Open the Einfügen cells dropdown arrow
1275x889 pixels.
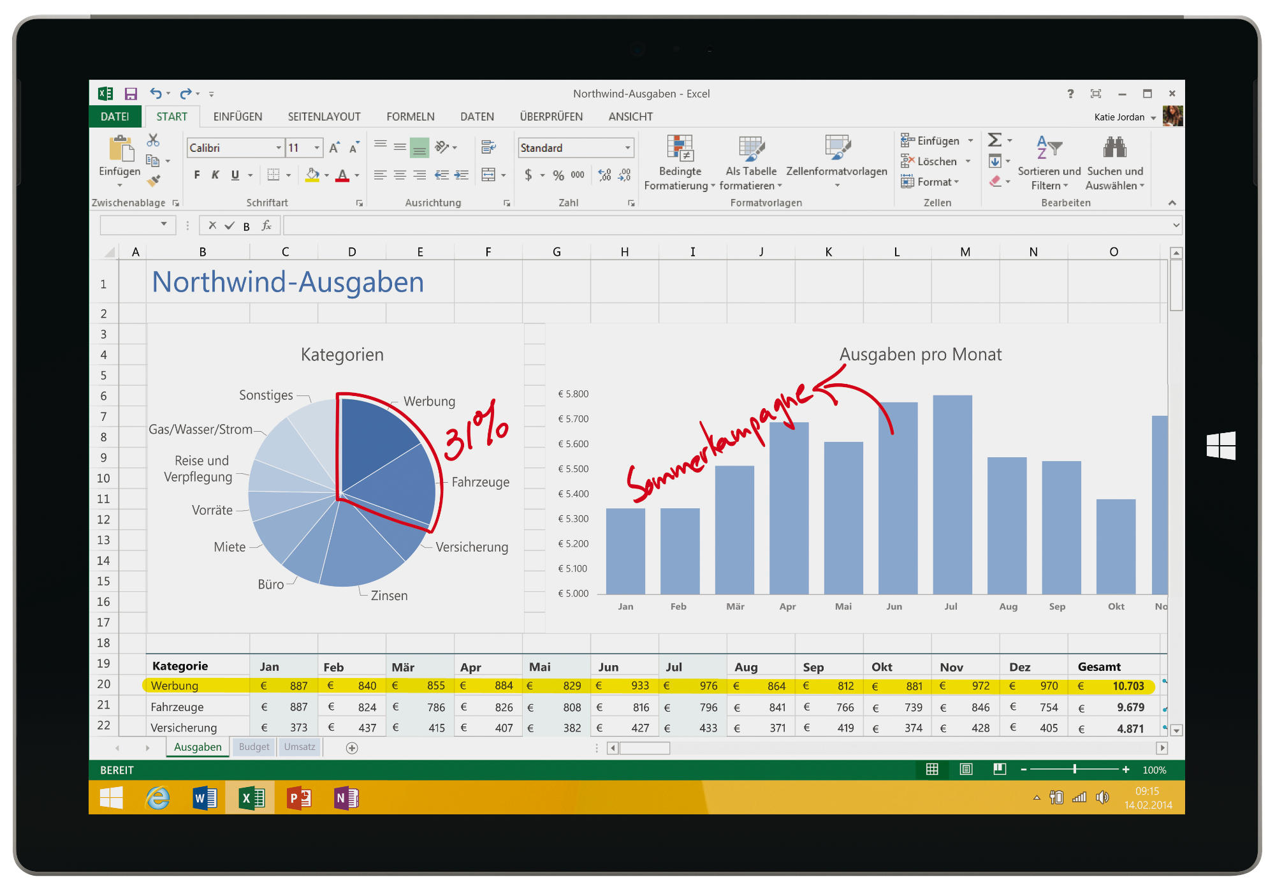point(971,141)
